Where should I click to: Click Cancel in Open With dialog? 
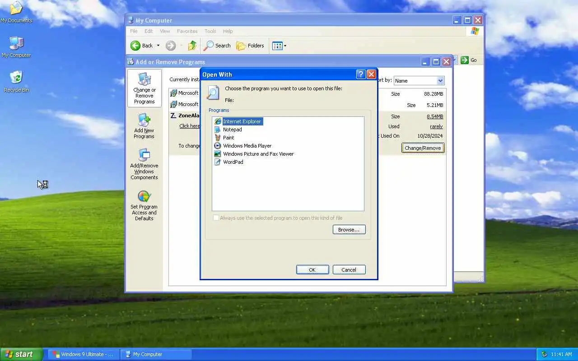click(349, 270)
